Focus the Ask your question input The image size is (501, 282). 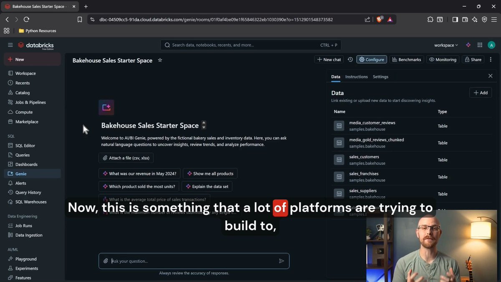(194, 261)
